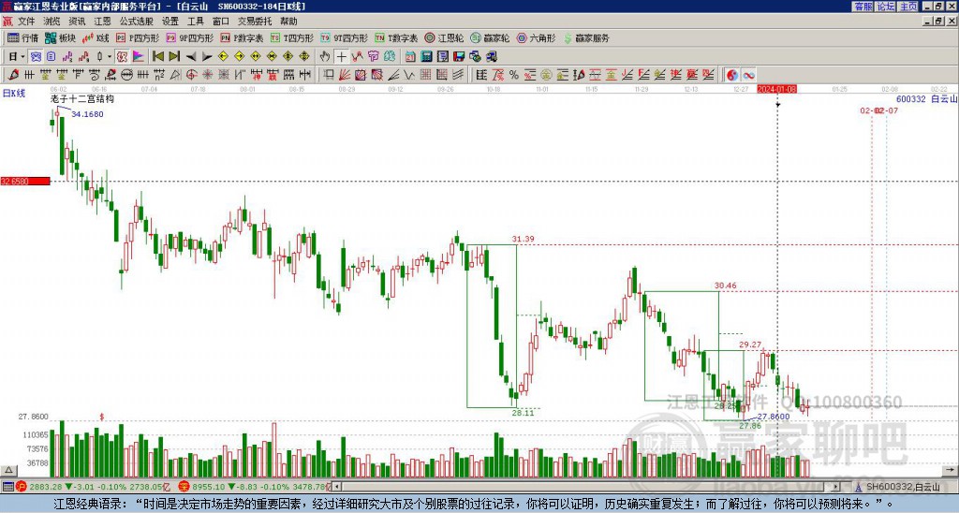Open the 公式选股 menu
This screenshot has height=513, width=959.
click(x=136, y=22)
